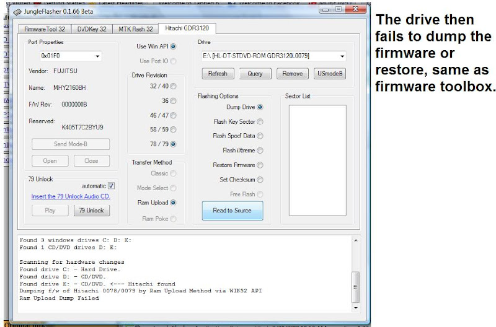
Task: Click the Refresh drive button
Action: click(x=218, y=74)
